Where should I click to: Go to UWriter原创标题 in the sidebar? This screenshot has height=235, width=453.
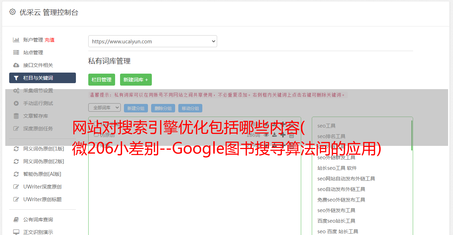42,199
